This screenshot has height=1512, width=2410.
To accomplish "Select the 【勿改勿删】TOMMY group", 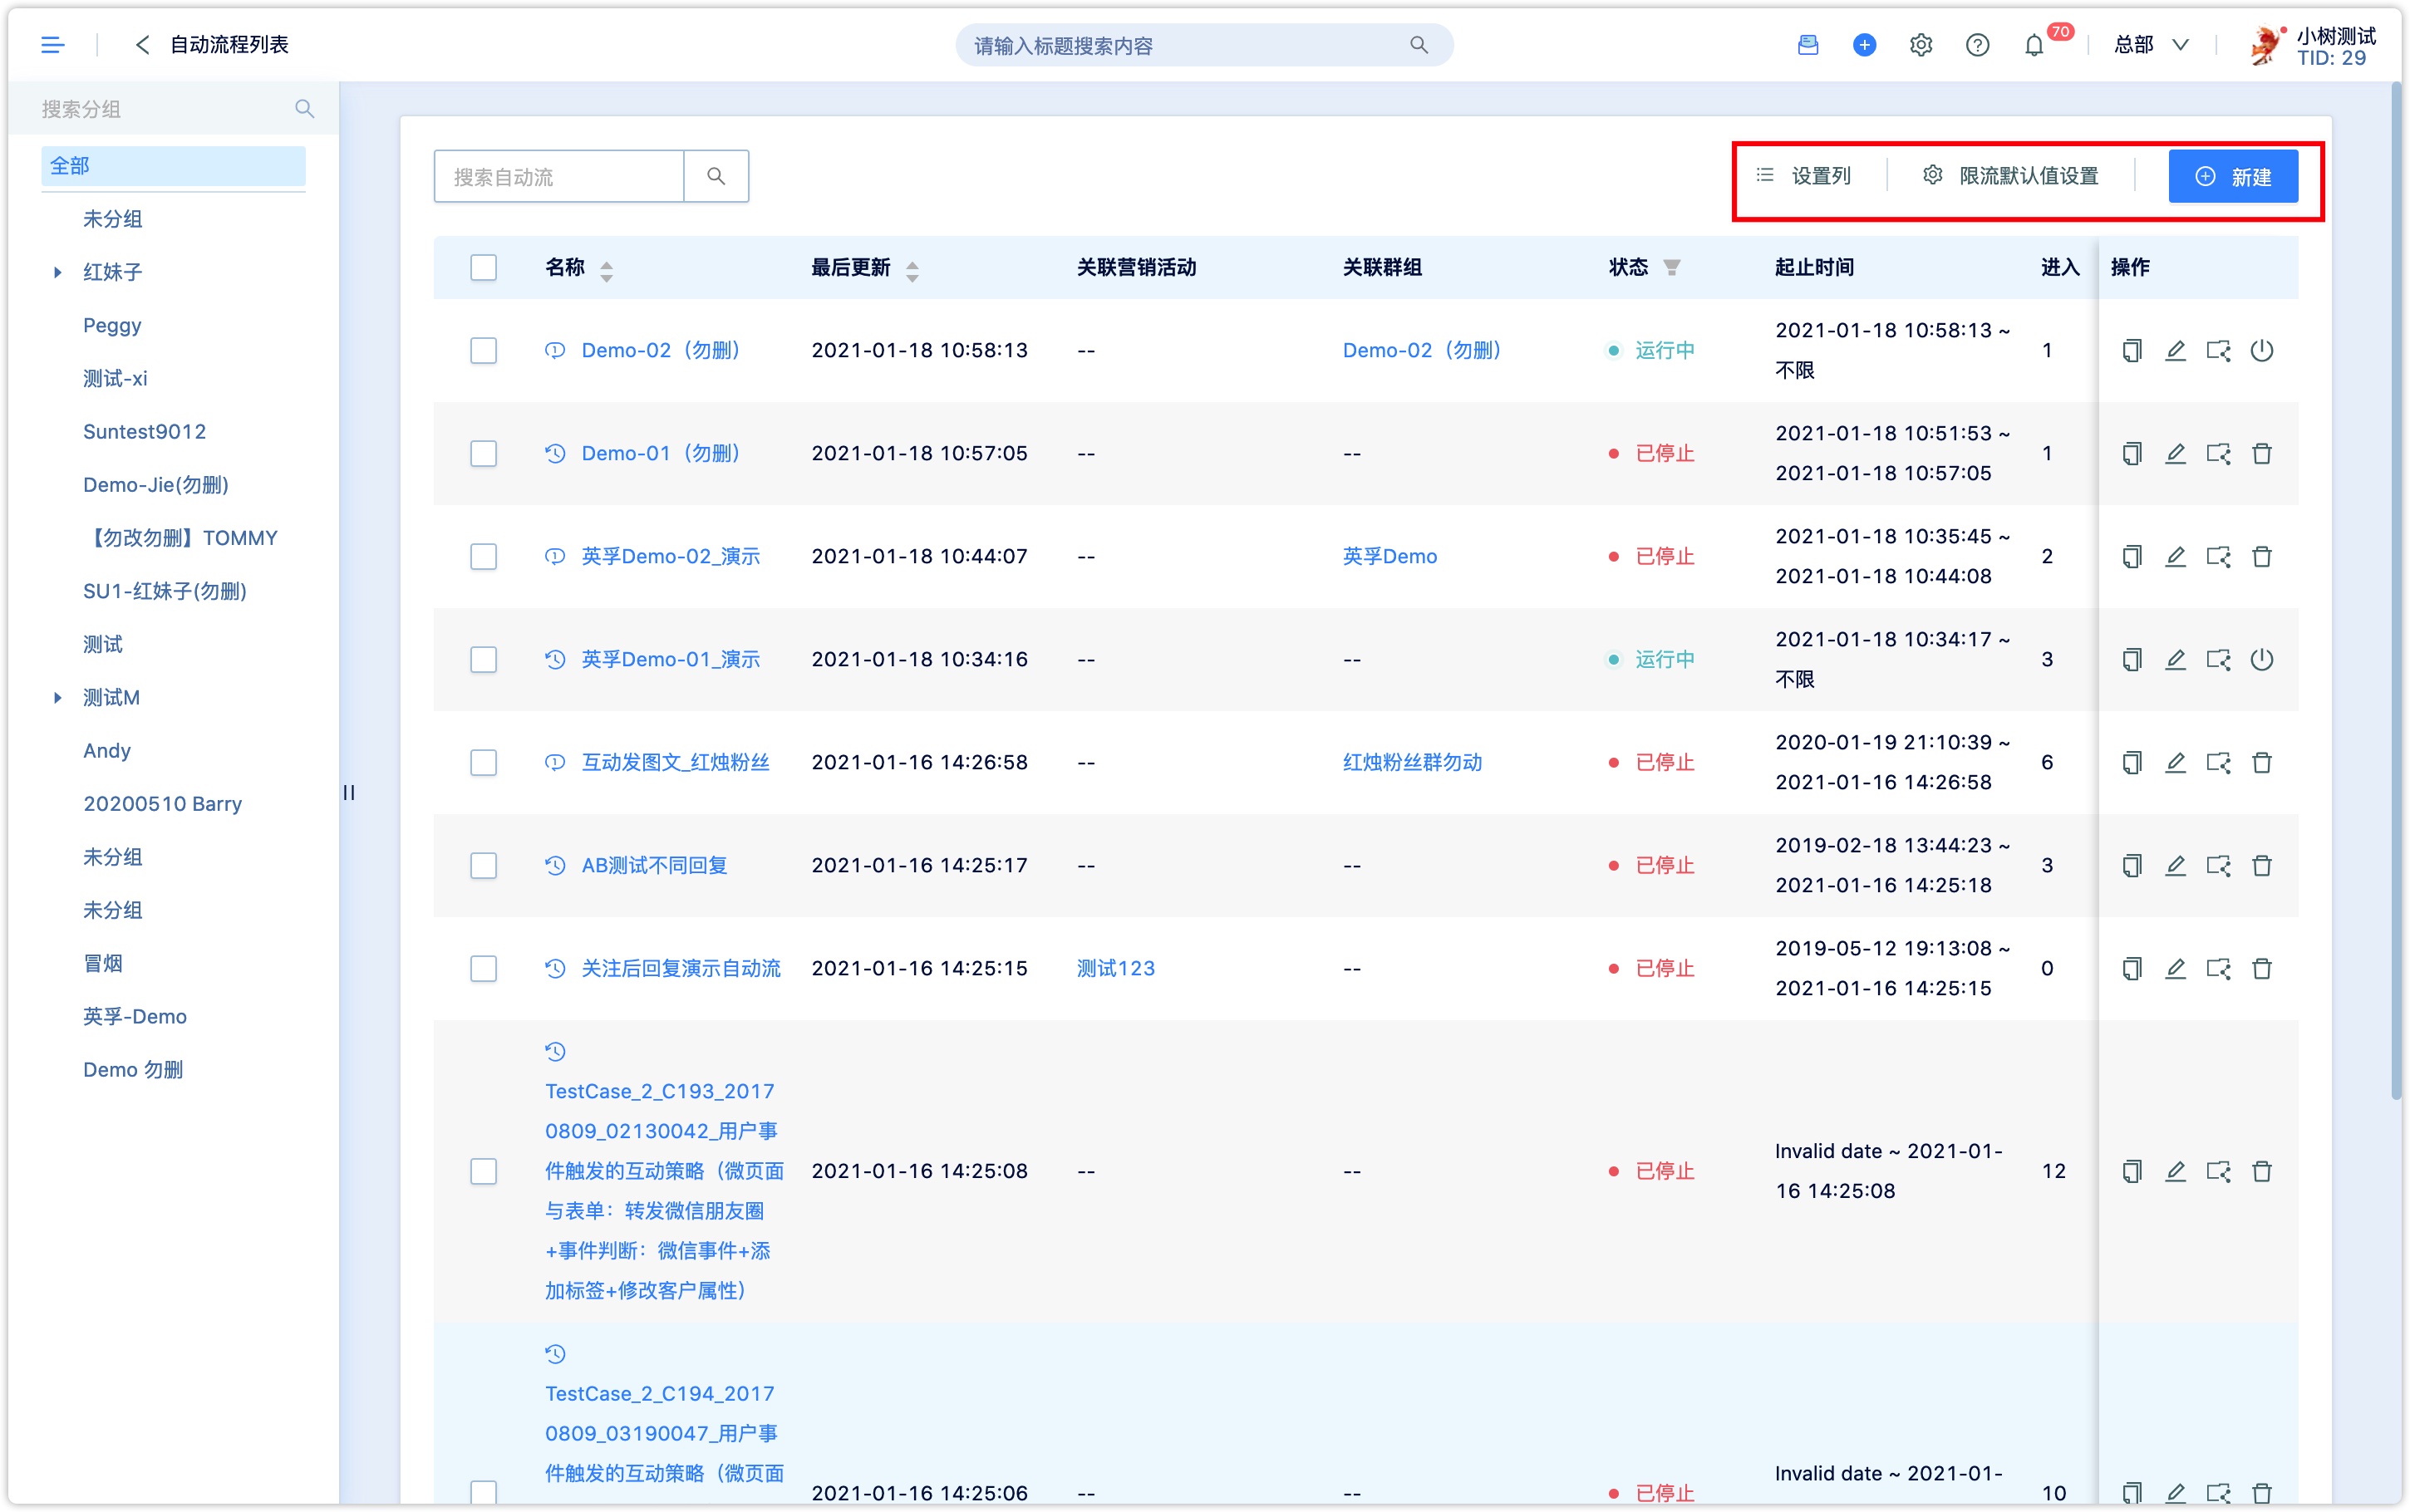I will (180, 538).
